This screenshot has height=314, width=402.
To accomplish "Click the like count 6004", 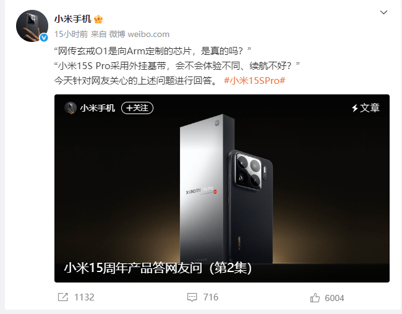I will click(335, 298).
